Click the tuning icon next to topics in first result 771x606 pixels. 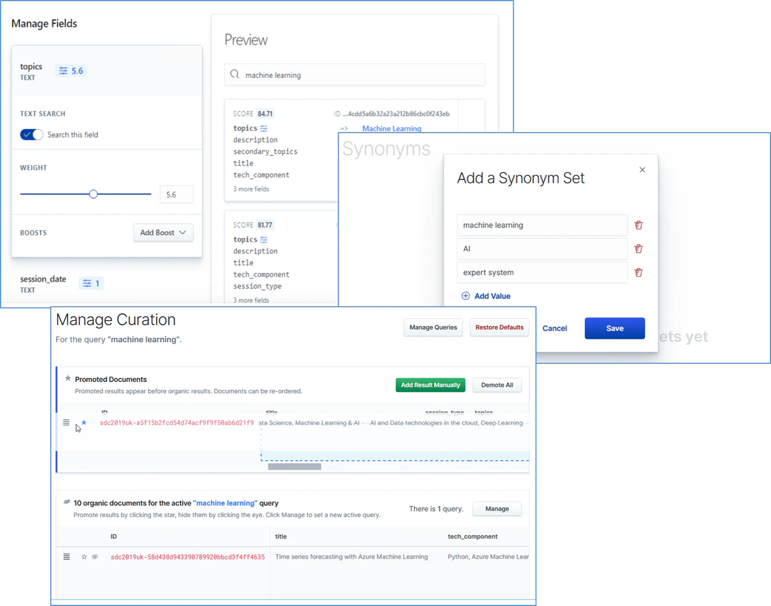(264, 129)
